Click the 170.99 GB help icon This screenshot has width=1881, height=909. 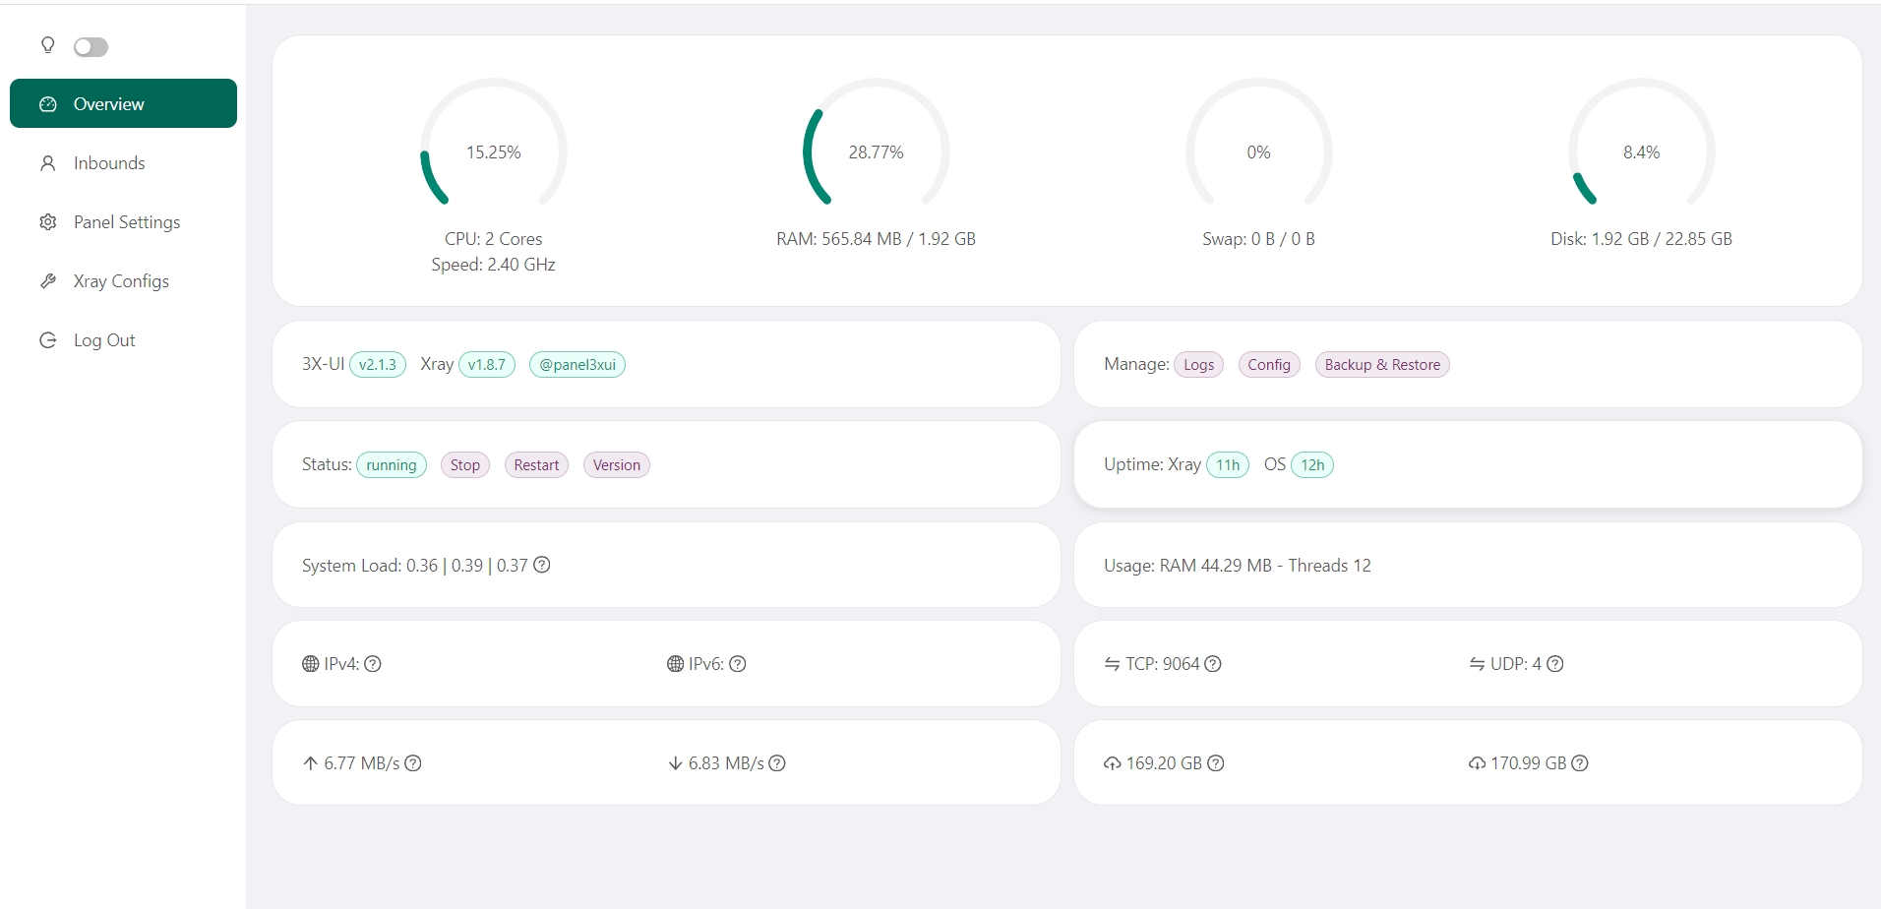click(1580, 763)
